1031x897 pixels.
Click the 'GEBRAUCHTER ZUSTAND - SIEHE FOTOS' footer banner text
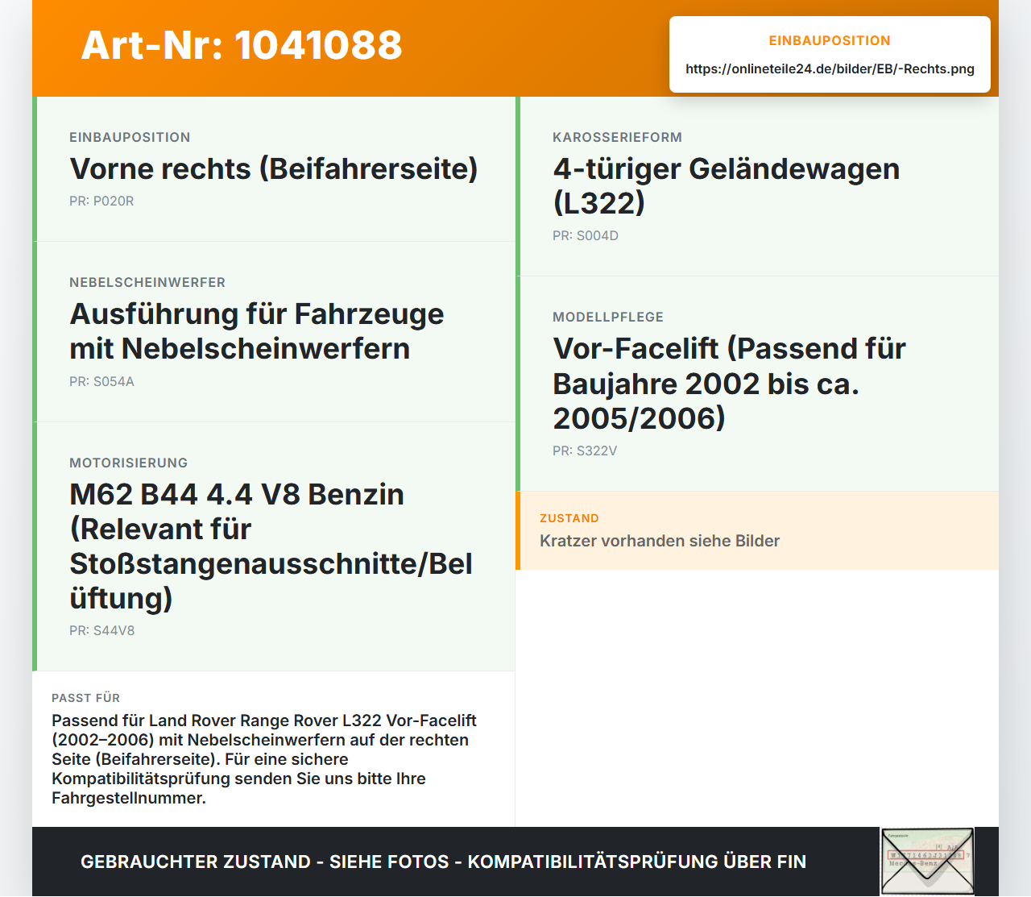(x=443, y=862)
